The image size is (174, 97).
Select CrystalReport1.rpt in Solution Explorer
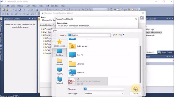(x=154, y=32)
